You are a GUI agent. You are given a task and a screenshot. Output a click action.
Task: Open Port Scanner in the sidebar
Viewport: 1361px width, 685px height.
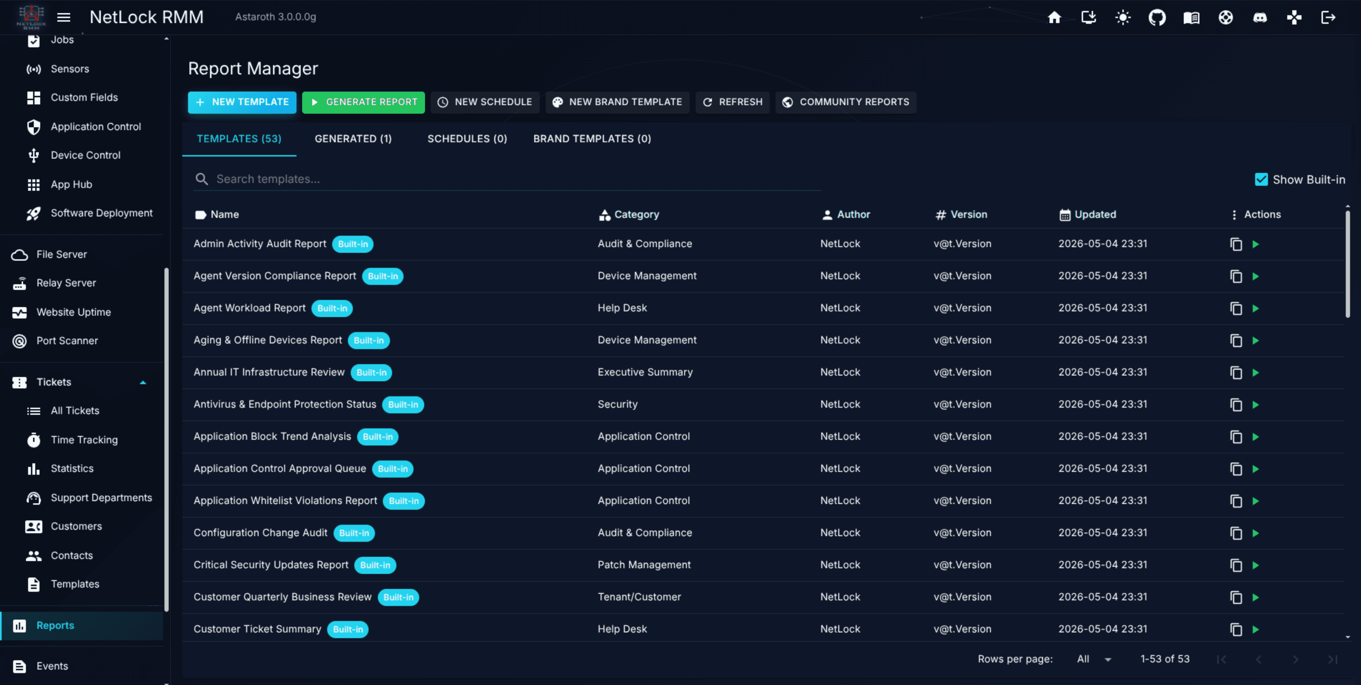tap(82, 341)
